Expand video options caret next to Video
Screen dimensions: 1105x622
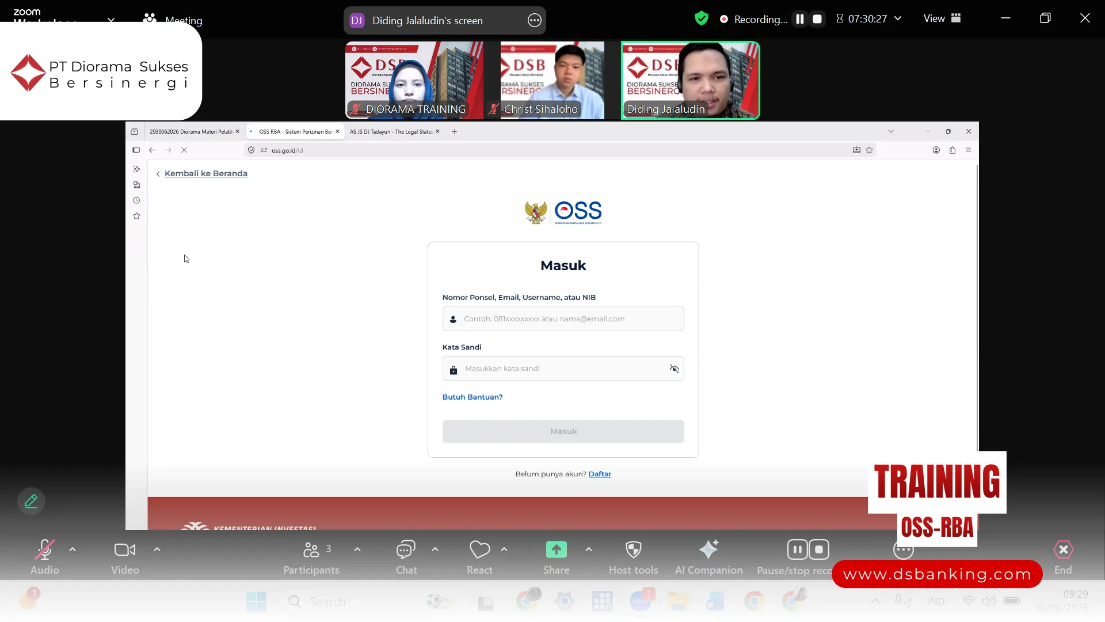(157, 549)
